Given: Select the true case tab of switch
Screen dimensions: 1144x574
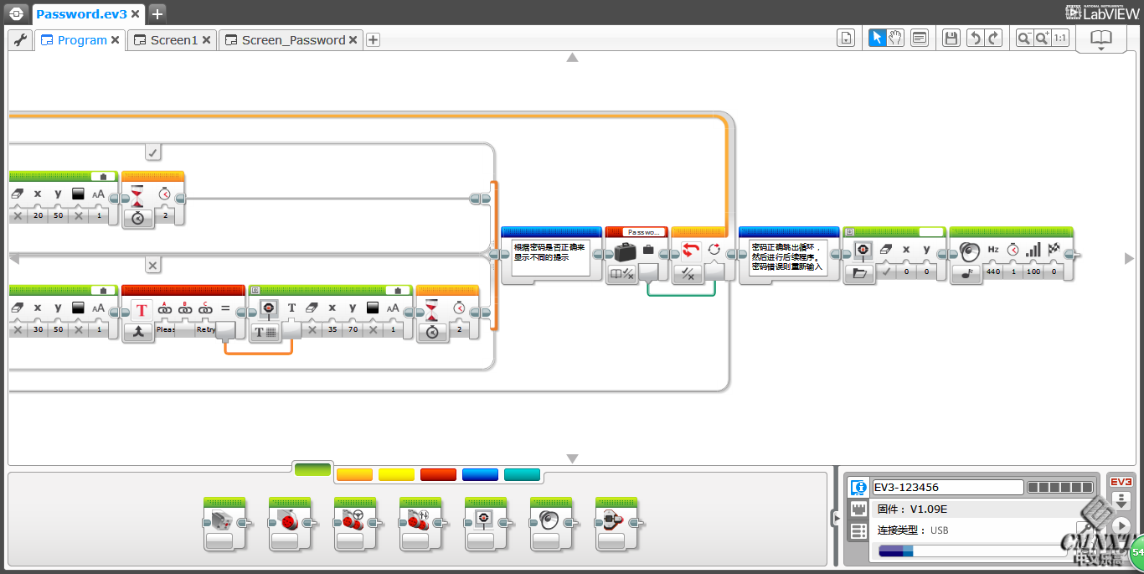Looking at the screenshot, I should point(152,152).
